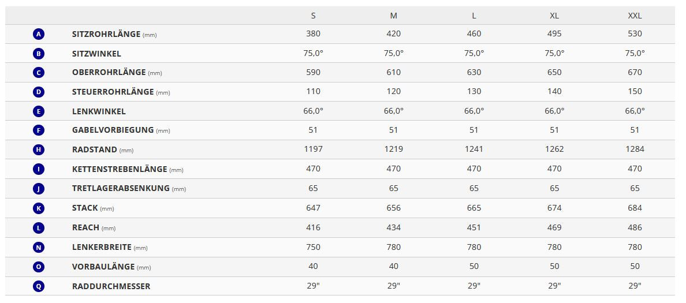Click the XL column header

coord(554,16)
